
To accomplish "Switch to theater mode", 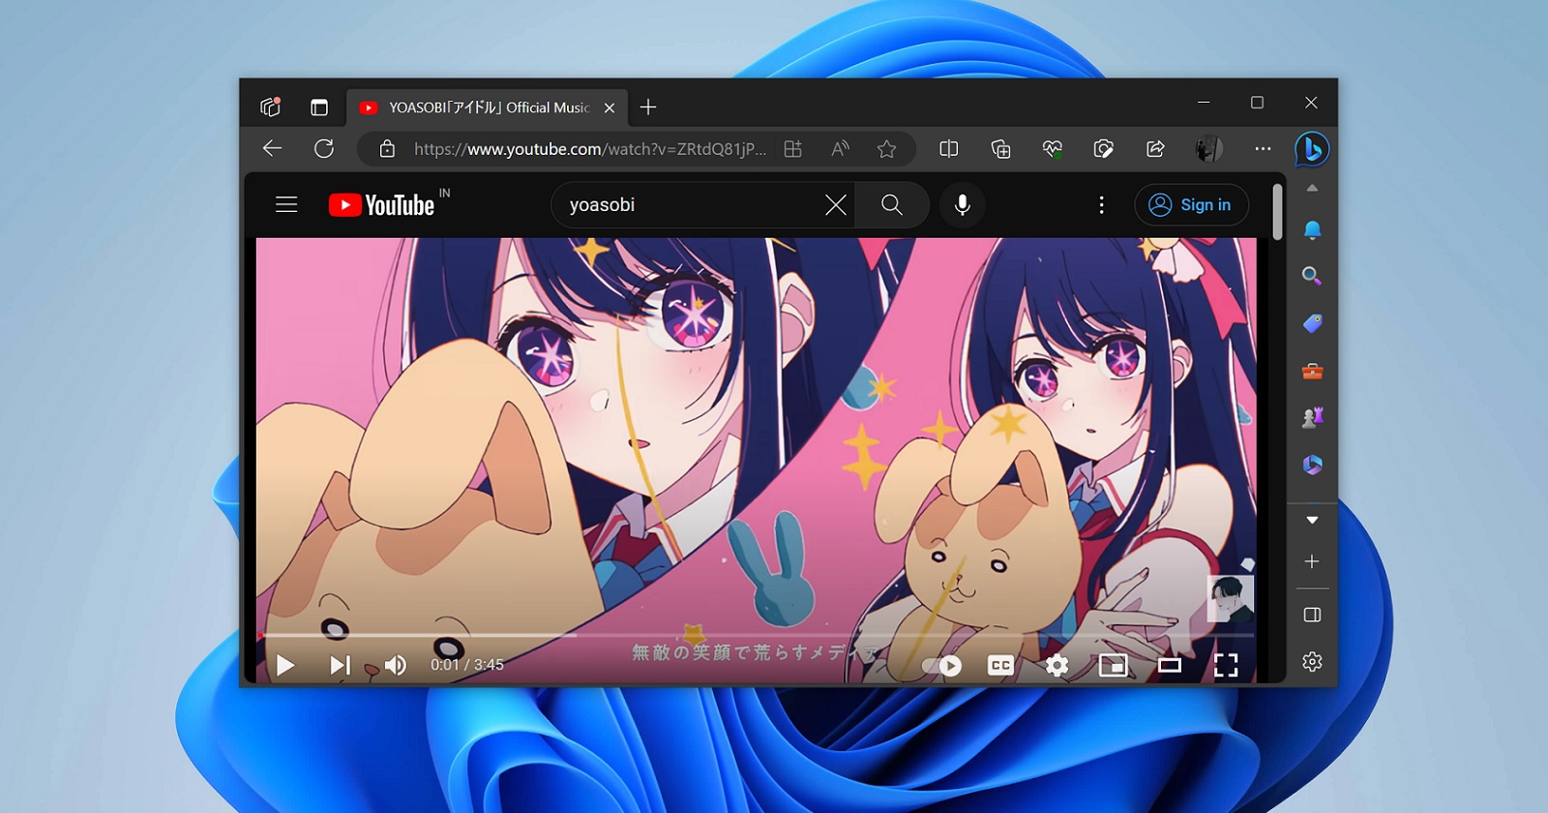I will tap(1170, 666).
